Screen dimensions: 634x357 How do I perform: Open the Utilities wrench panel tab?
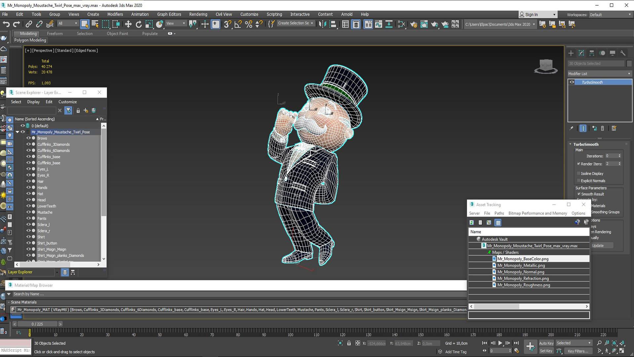coord(623,53)
